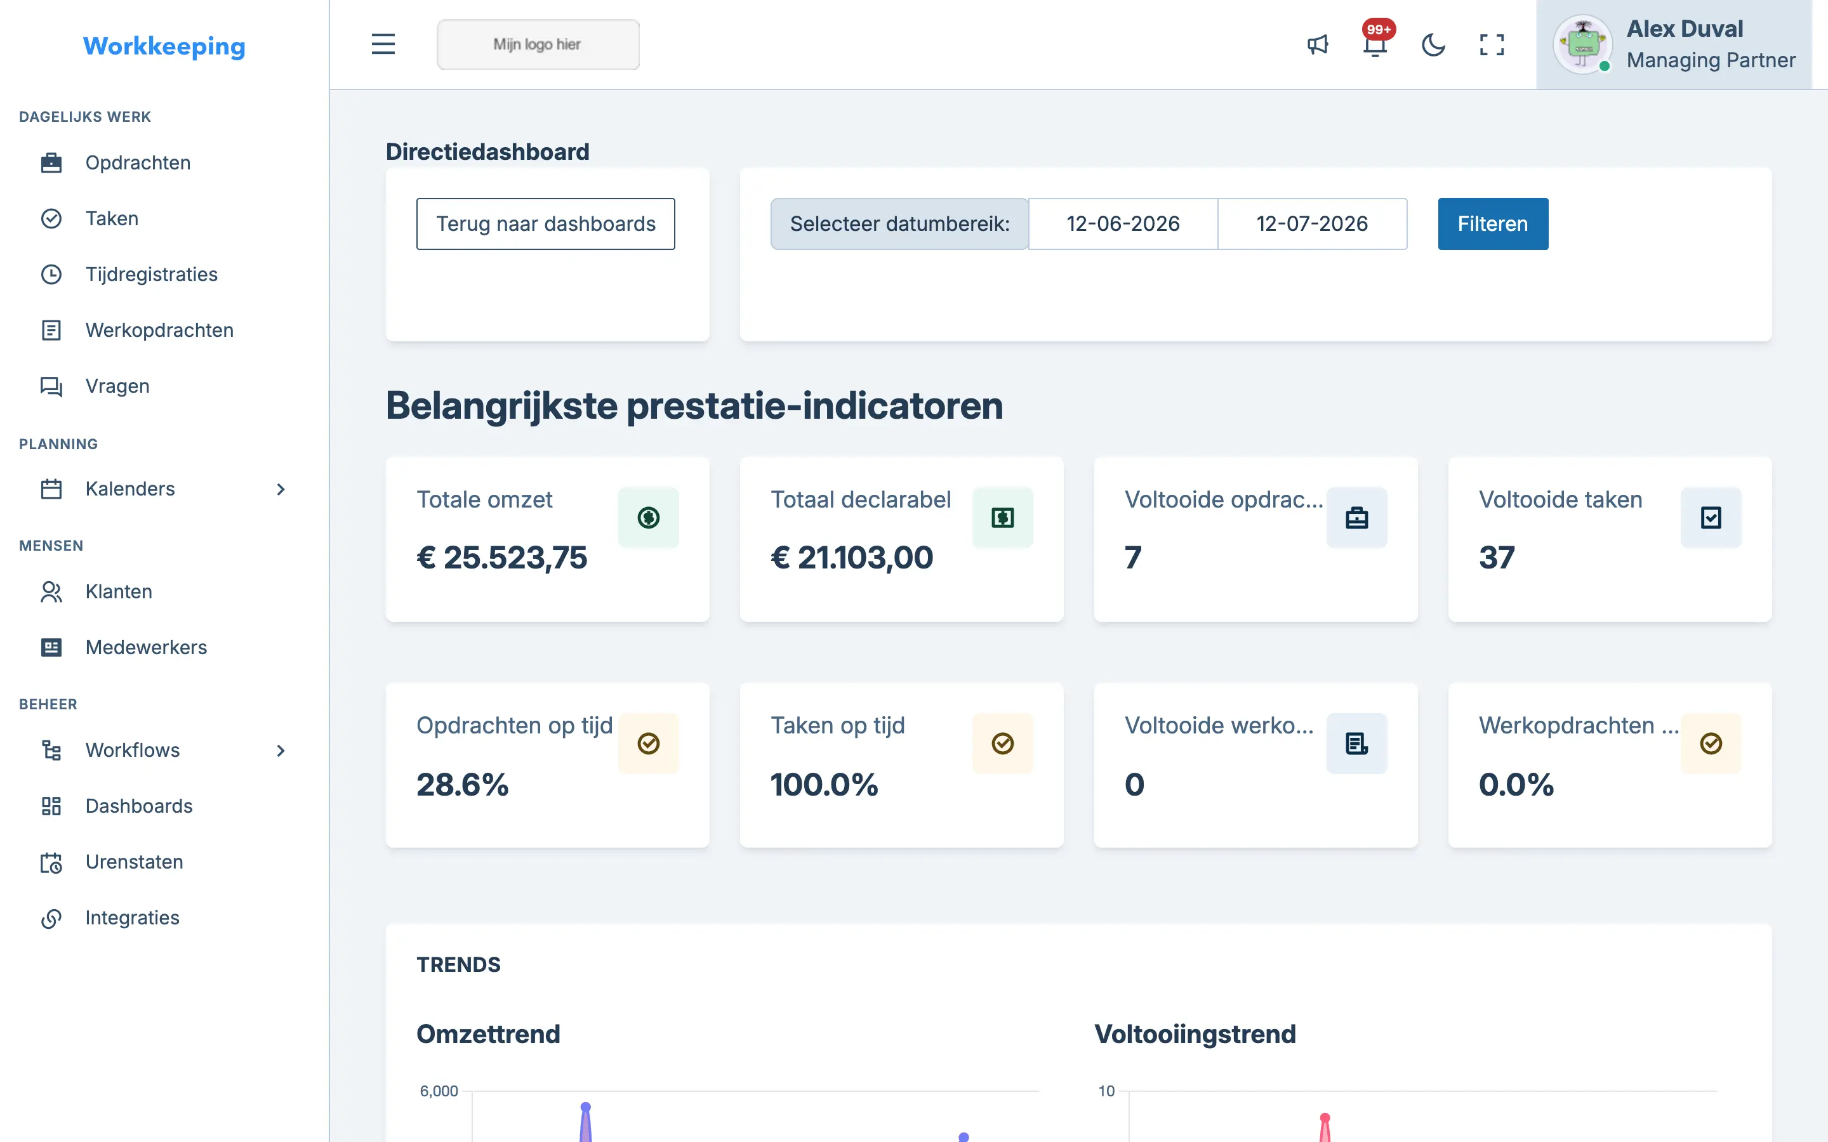This screenshot has width=1828, height=1142.
Task: Open the Urenstaten link in sidebar
Action: [x=134, y=862]
